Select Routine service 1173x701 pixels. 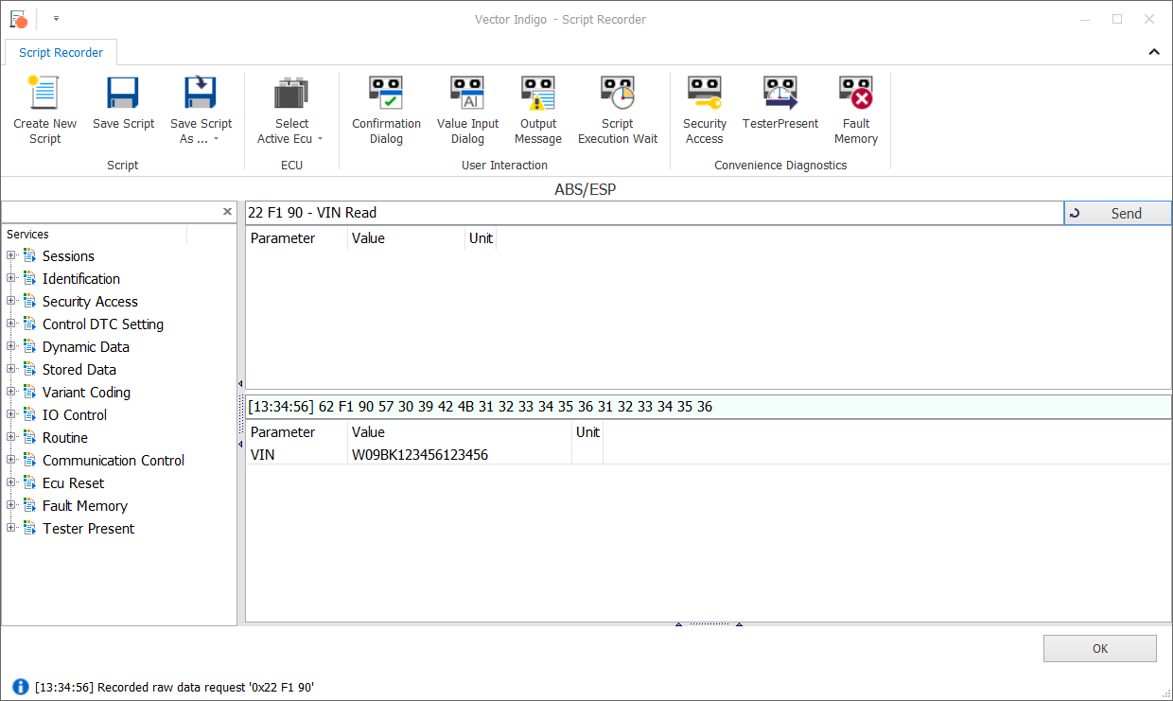(65, 438)
